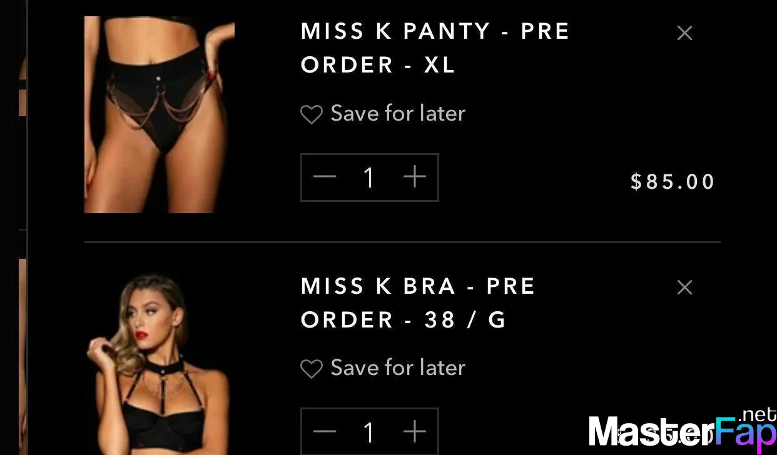The width and height of the screenshot is (777, 455).
Task: Click the quantity value for Miss K Panty
Action: click(x=369, y=177)
